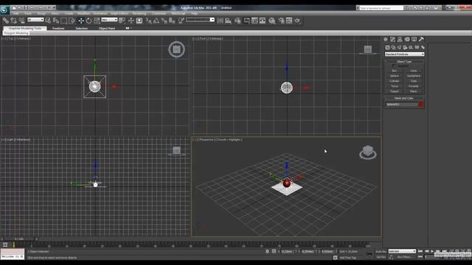Choose the Rectangular Selection Region tool
Image resolution: width=472 pixels, height=265 pixels.
click(64, 21)
